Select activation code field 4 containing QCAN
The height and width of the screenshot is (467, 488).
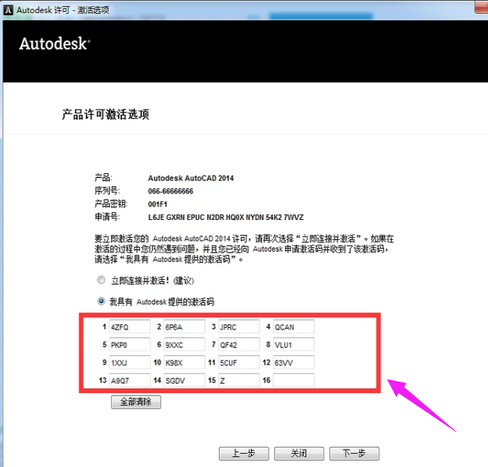coord(293,326)
